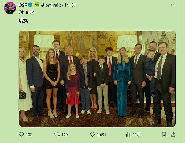Image resolution: width=185 pixels, height=143 pixels.
Task: Reply to the tweet via speech bubble icon
Action: pyautogui.click(x=21, y=134)
